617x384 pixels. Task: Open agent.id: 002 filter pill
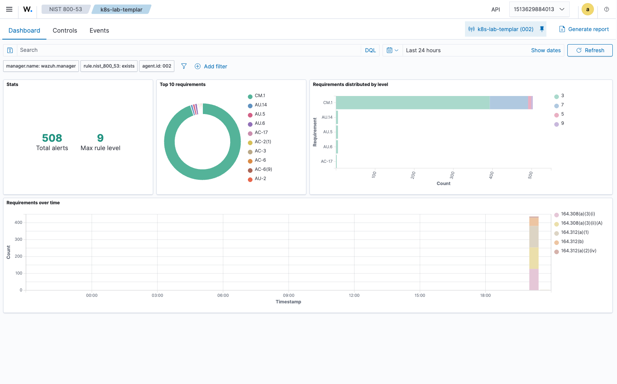click(157, 66)
